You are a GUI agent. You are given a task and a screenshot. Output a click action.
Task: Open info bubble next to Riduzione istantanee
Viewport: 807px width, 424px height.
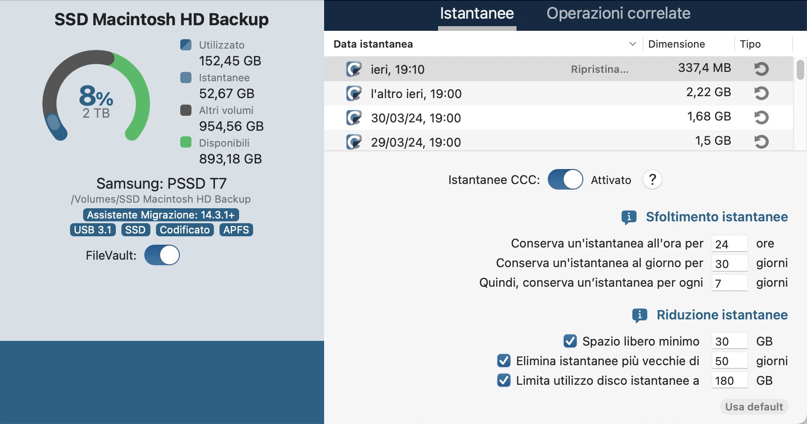pos(639,315)
